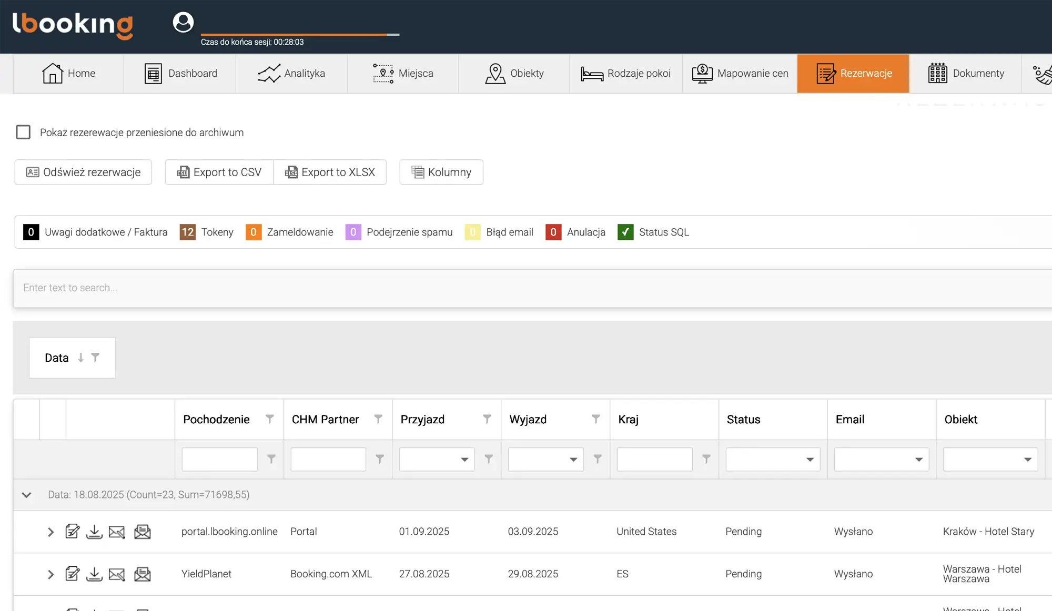This screenshot has height=611, width=1052.
Task: Open Przyjazd column header filter
Action: (x=487, y=419)
